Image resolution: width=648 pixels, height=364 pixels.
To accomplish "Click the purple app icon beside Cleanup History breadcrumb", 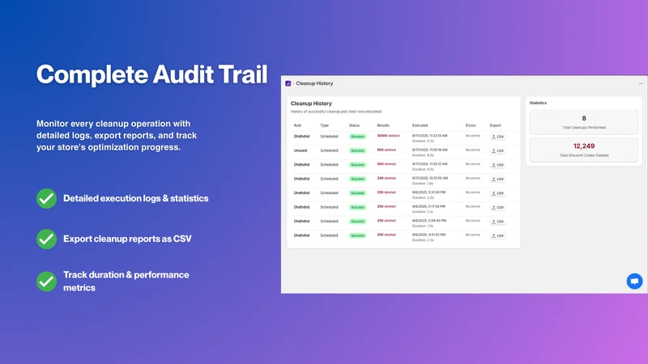I will coord(288,83).
